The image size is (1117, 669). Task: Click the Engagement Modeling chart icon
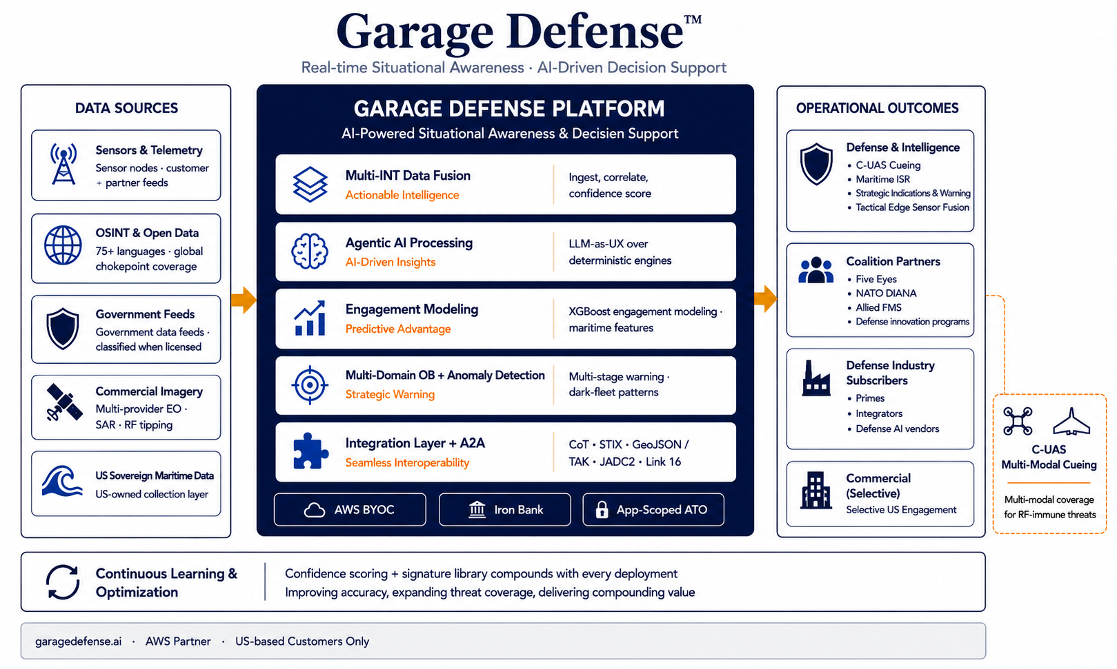(x=310, y=318)
